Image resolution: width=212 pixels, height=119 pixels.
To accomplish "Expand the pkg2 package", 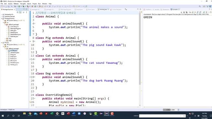I will [x=5, y=40].
